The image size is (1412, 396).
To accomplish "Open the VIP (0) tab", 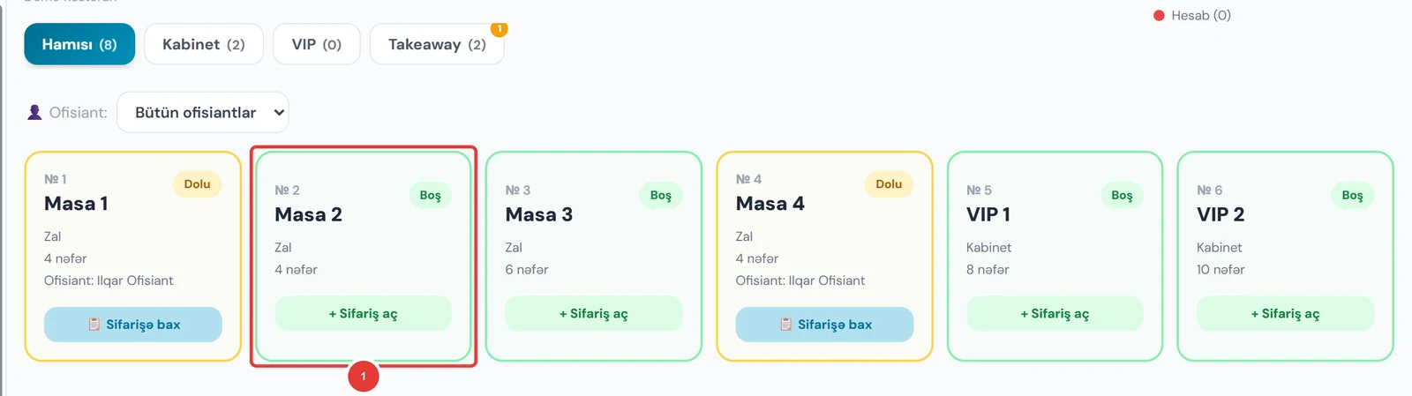I will pos(317,44).
